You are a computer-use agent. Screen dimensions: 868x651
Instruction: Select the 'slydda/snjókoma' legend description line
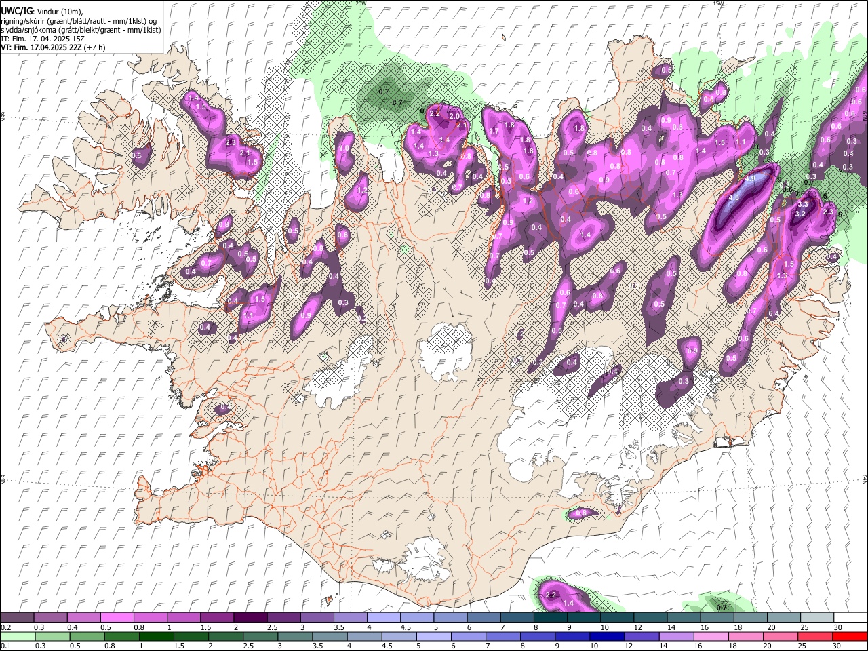coord(81,30)
